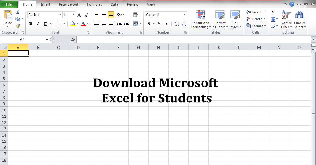Switch to the Review tab
Viewport: 316px width, 165px height.
(132, 4)
